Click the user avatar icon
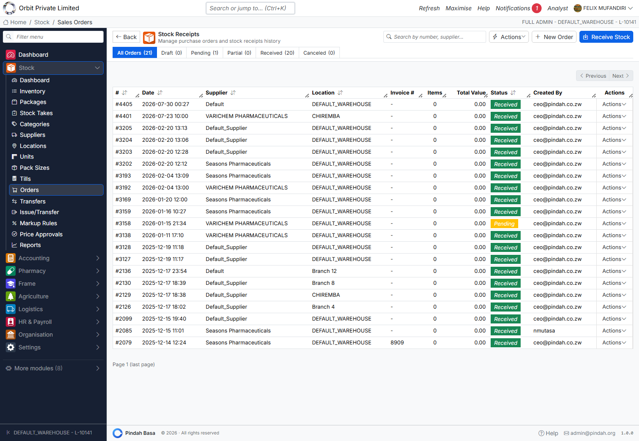Screen dimensions: 639x441 pyautogui.click(x=578, y=8)
